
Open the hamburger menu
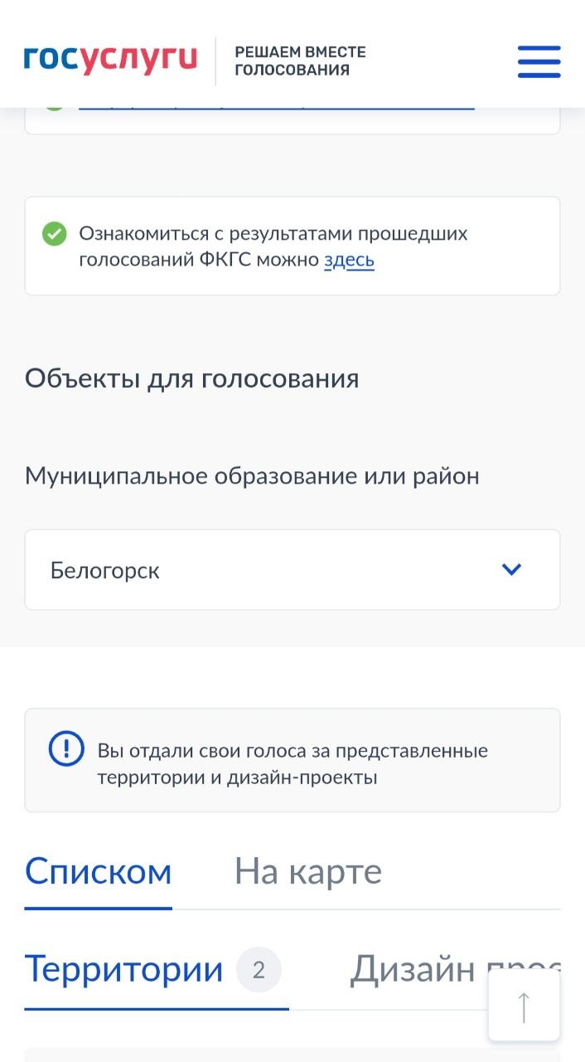539,61
